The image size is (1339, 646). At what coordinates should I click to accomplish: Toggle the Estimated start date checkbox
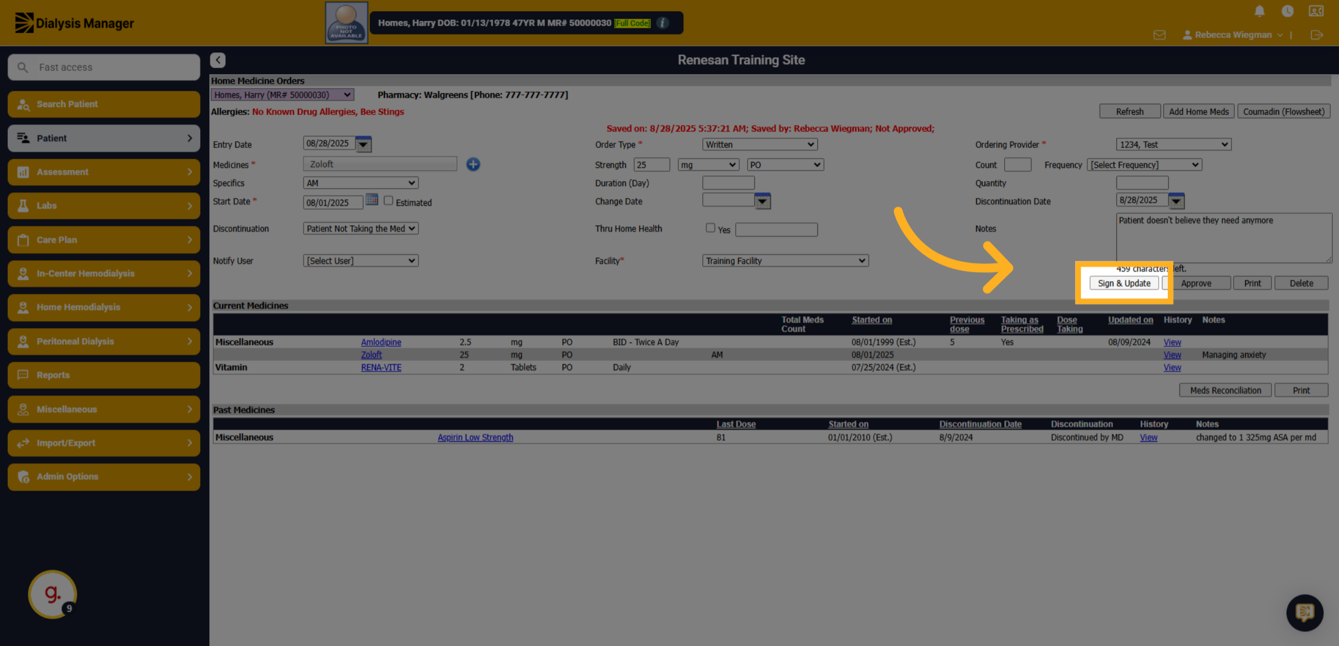click(388, 201)
